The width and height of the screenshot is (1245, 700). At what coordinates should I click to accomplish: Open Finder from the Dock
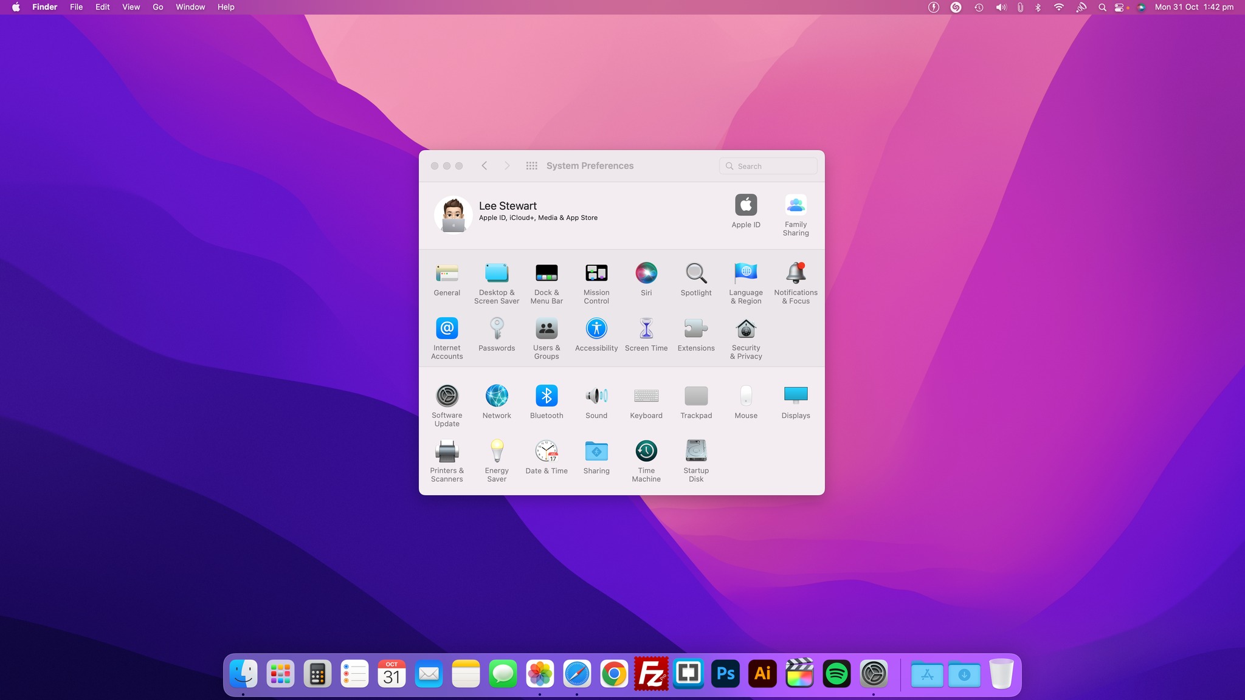click(x=243, y=673)
